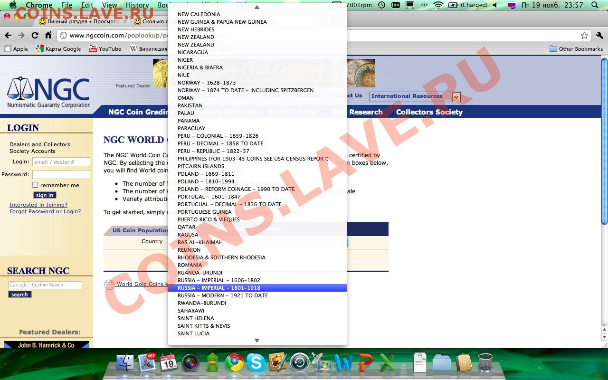Open Adium green duck in the dock
The height and width of the screenshot is (380, 608).
point(212,363)
